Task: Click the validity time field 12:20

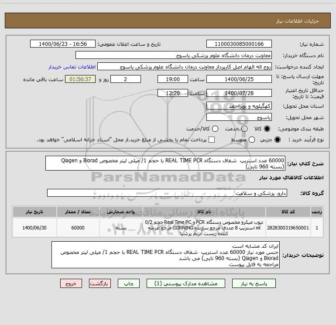Action: point(173,93)
